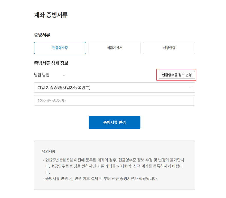Click the dash value beside 발급 방법
This screenshot has height=198, width=226.
click(x=64, y=75)
